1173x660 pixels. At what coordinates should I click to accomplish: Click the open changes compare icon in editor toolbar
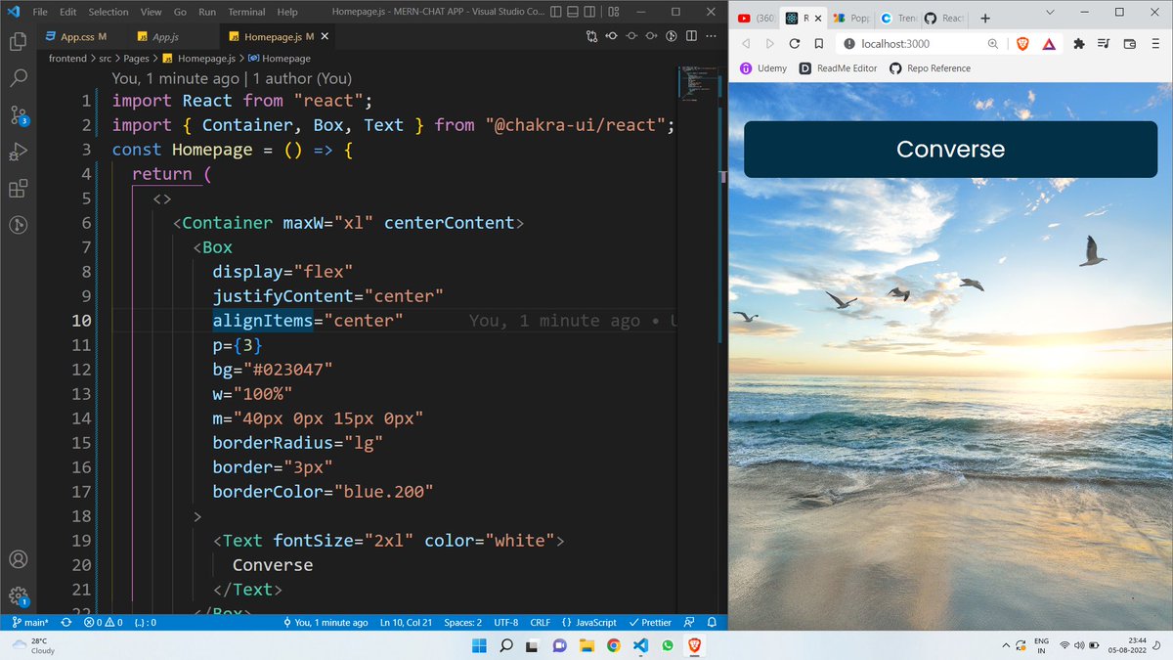592,36
